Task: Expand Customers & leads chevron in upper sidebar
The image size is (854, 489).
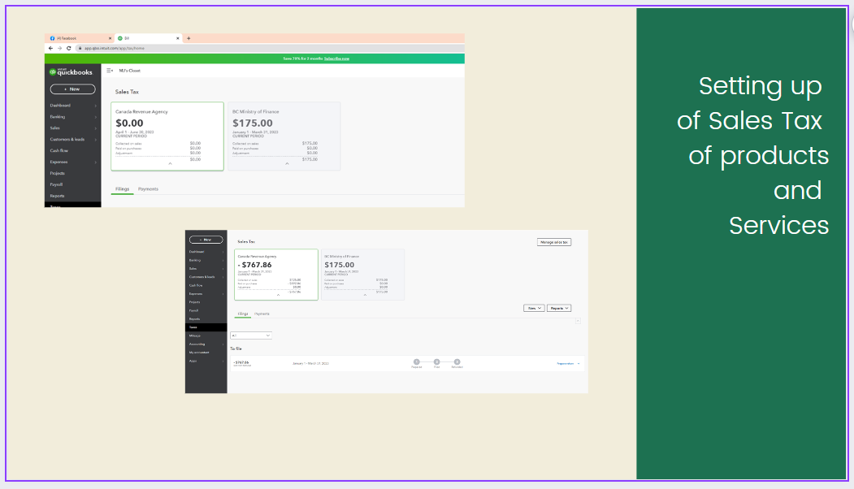Action: pyautogui.click(x=95, y=140)
